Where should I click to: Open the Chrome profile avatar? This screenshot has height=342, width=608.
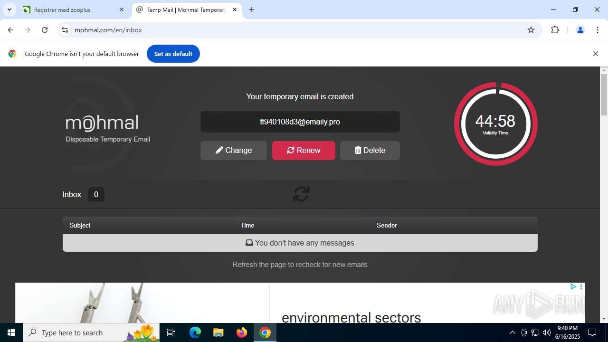coord(580,30)
